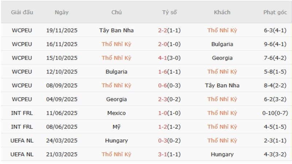292x164 pixels.
Task: Click the "Giải đấu" column header
Action: click(x=22, y=12)
